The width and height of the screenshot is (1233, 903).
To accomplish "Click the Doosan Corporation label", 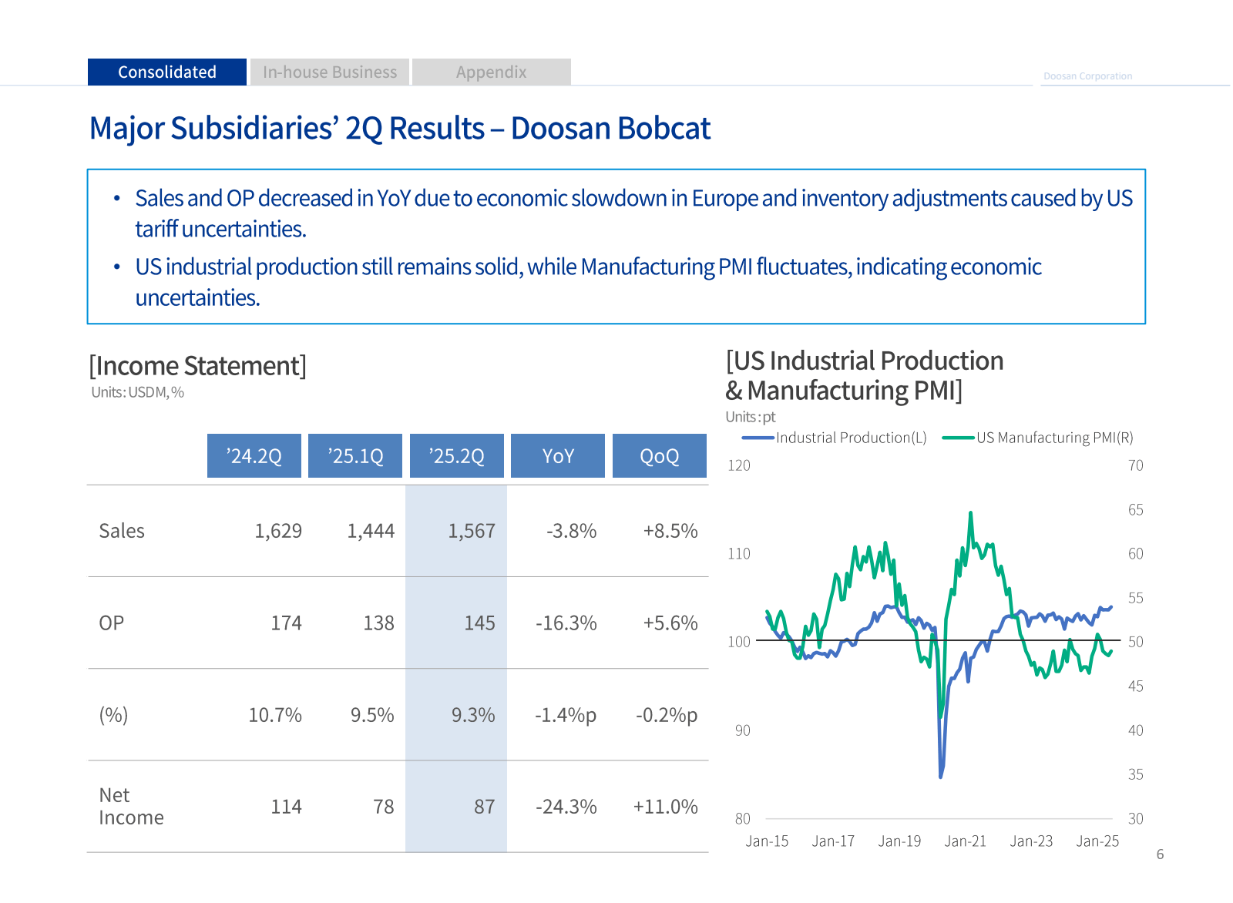I will 1087,76.
